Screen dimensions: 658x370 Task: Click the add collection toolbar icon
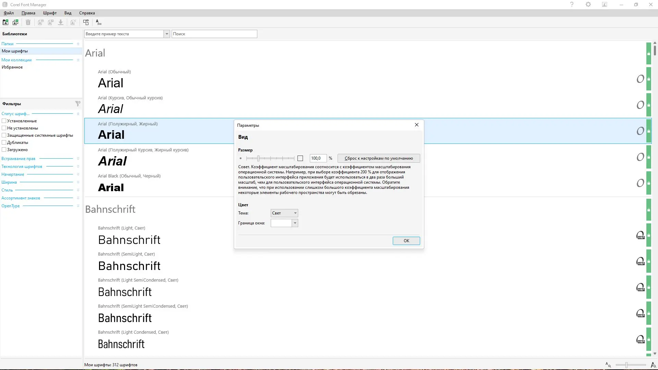[15, 22]
